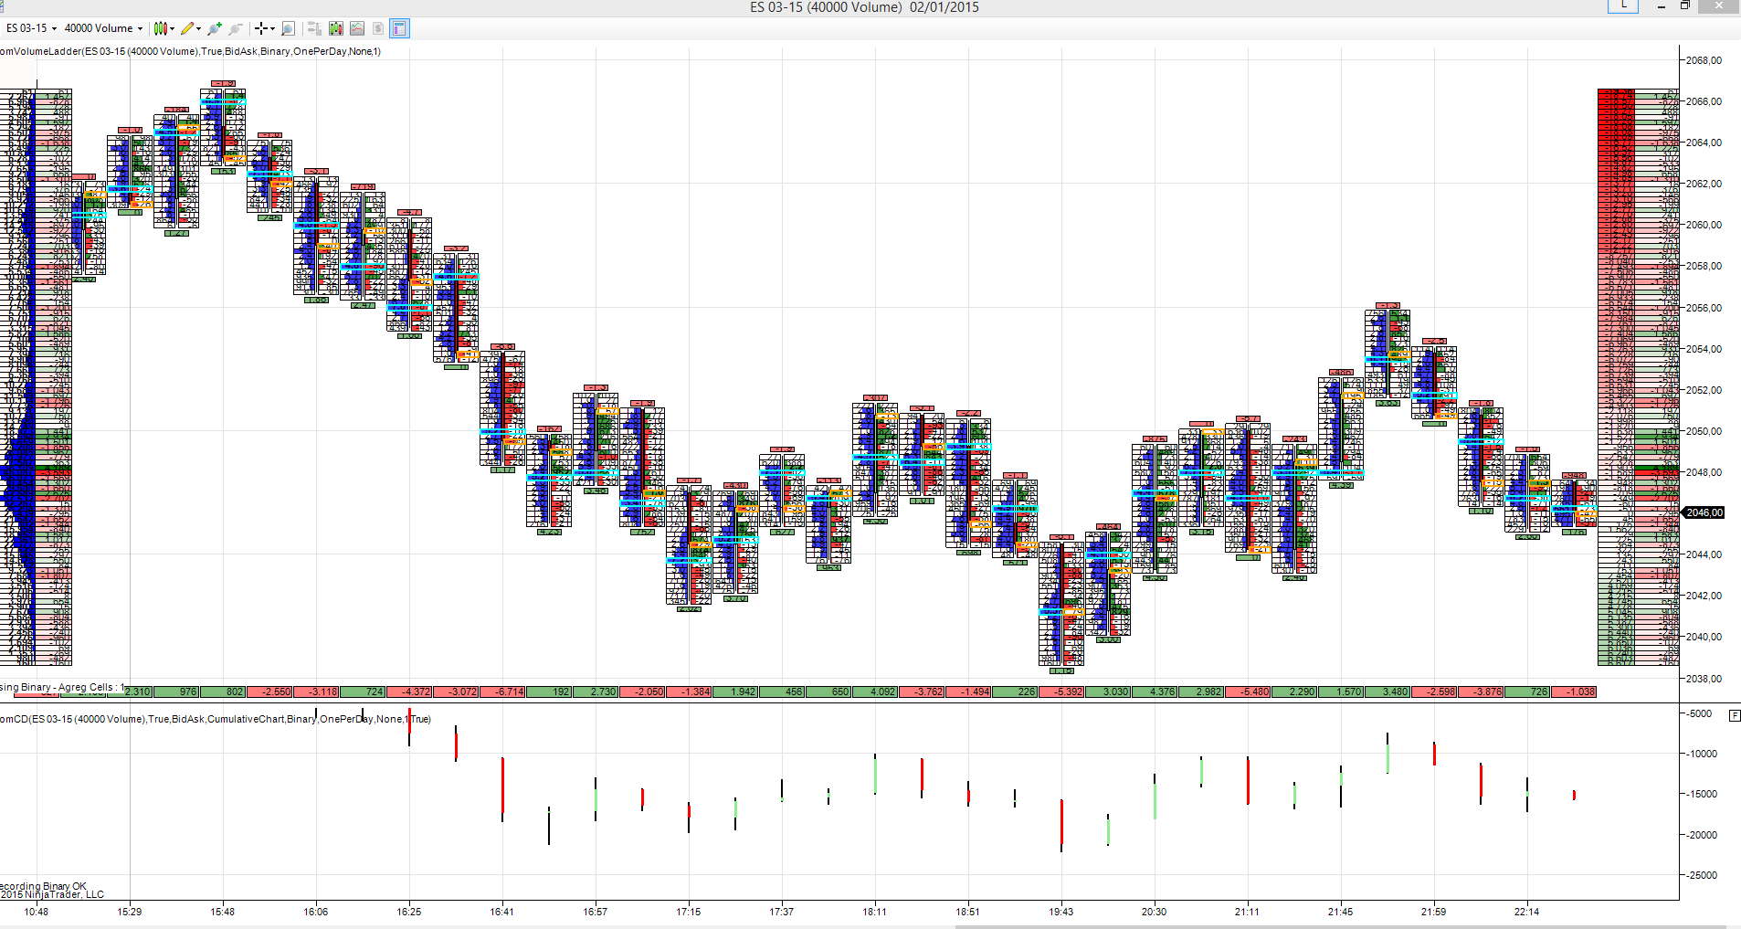Viewport: 1741px width, 929px height.
Task: Click the 2050,00 price axis label
Action: [x=1704, y=431]
